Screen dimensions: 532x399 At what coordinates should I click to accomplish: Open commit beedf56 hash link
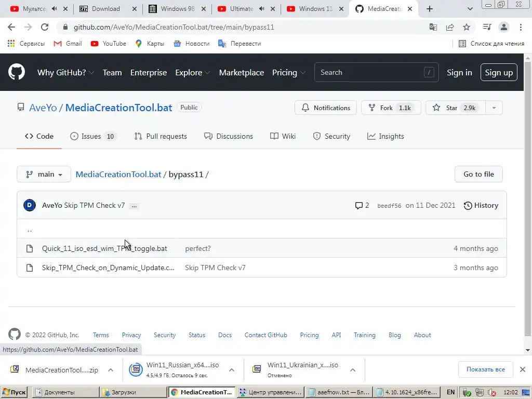(389, 206)
